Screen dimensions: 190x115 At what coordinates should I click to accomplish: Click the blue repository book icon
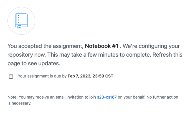21,21
